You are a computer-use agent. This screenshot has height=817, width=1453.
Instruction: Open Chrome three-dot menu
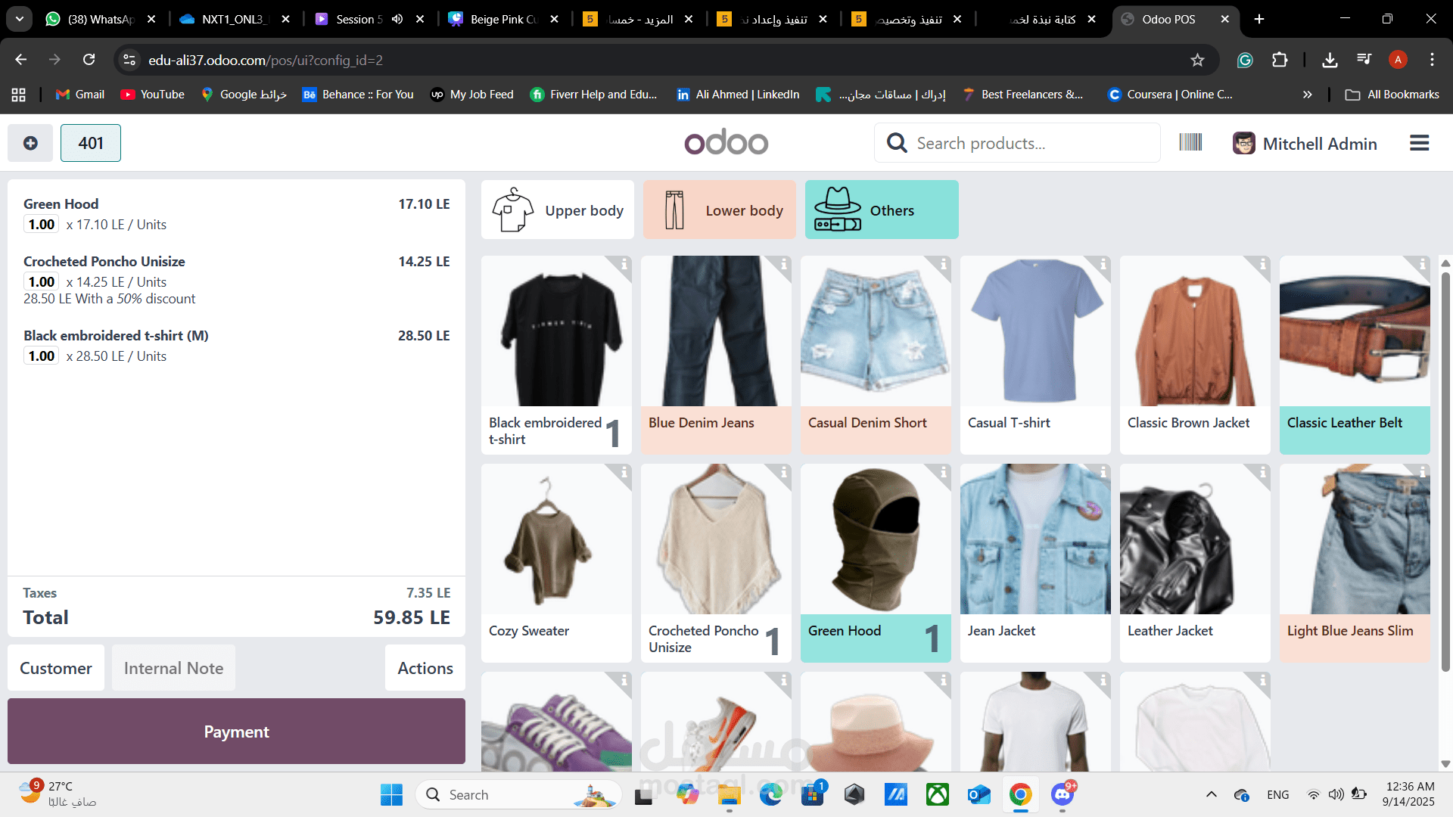[1432, 60]
